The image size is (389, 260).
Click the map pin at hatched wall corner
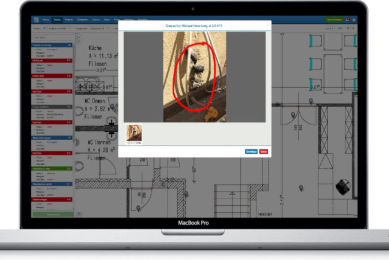(186, 194)
